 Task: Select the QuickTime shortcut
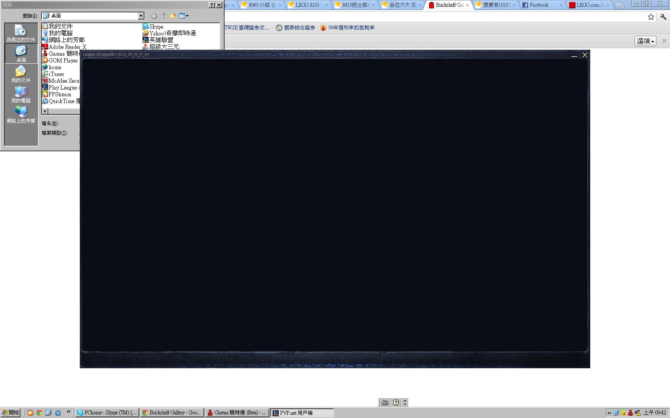coord(61,101)
